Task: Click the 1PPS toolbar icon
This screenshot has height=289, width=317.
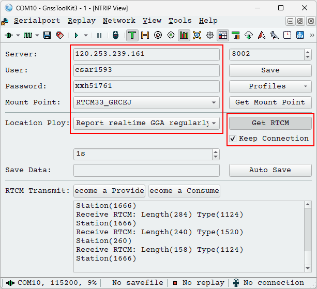Action: point(300,35)
